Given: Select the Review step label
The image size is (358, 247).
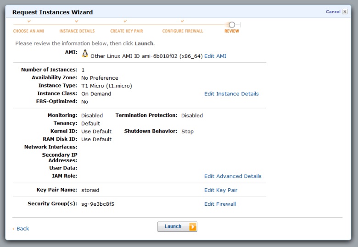Looking at the screenshot, I should pyautogui.click(x=231, y=31).
